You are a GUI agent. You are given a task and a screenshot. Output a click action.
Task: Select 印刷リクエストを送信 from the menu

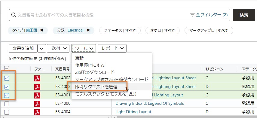click(x=96, y=87)
